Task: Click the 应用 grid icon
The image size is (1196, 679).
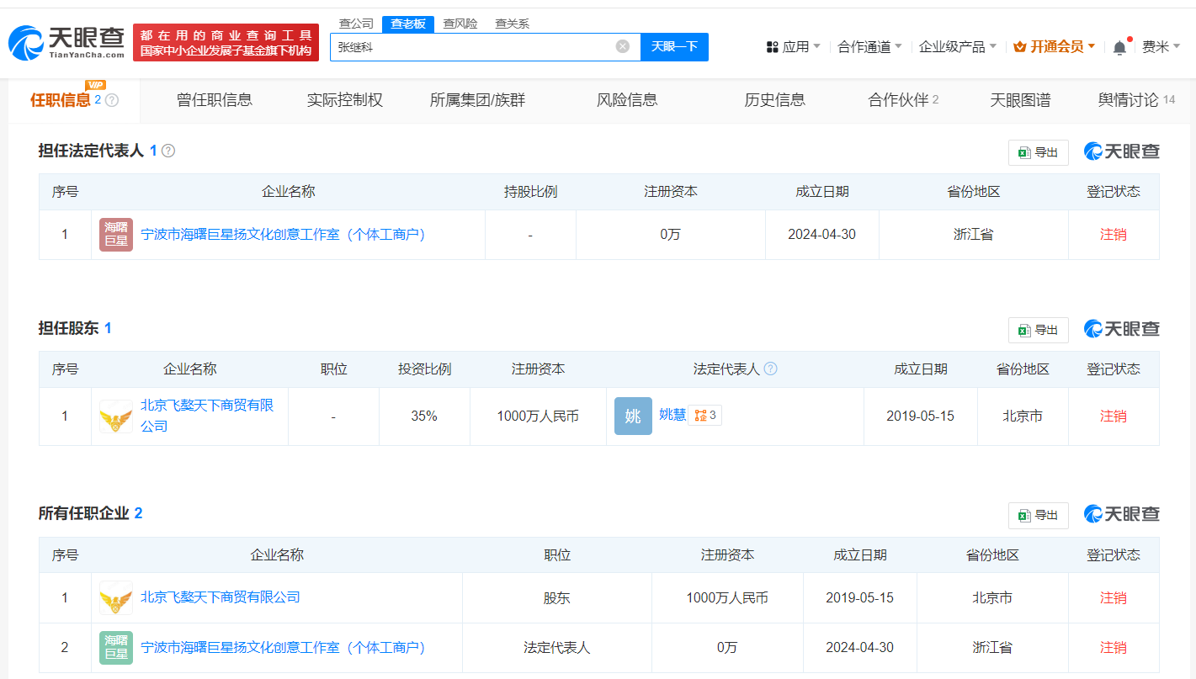Action: click(x=772, y=48)
